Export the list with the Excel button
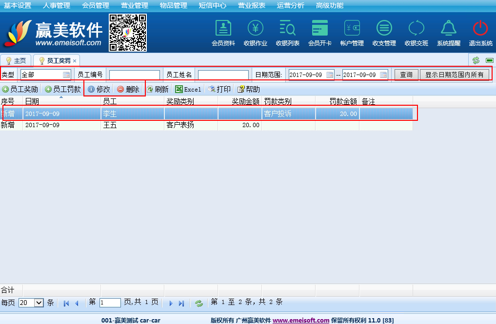496x324 pixels. point(188,89)
